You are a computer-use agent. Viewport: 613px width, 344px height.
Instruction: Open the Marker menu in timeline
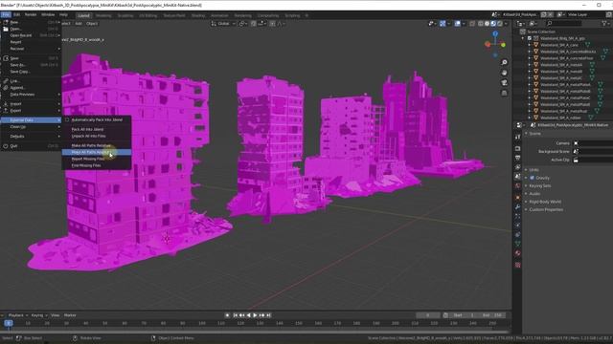(x=70, y=315)
